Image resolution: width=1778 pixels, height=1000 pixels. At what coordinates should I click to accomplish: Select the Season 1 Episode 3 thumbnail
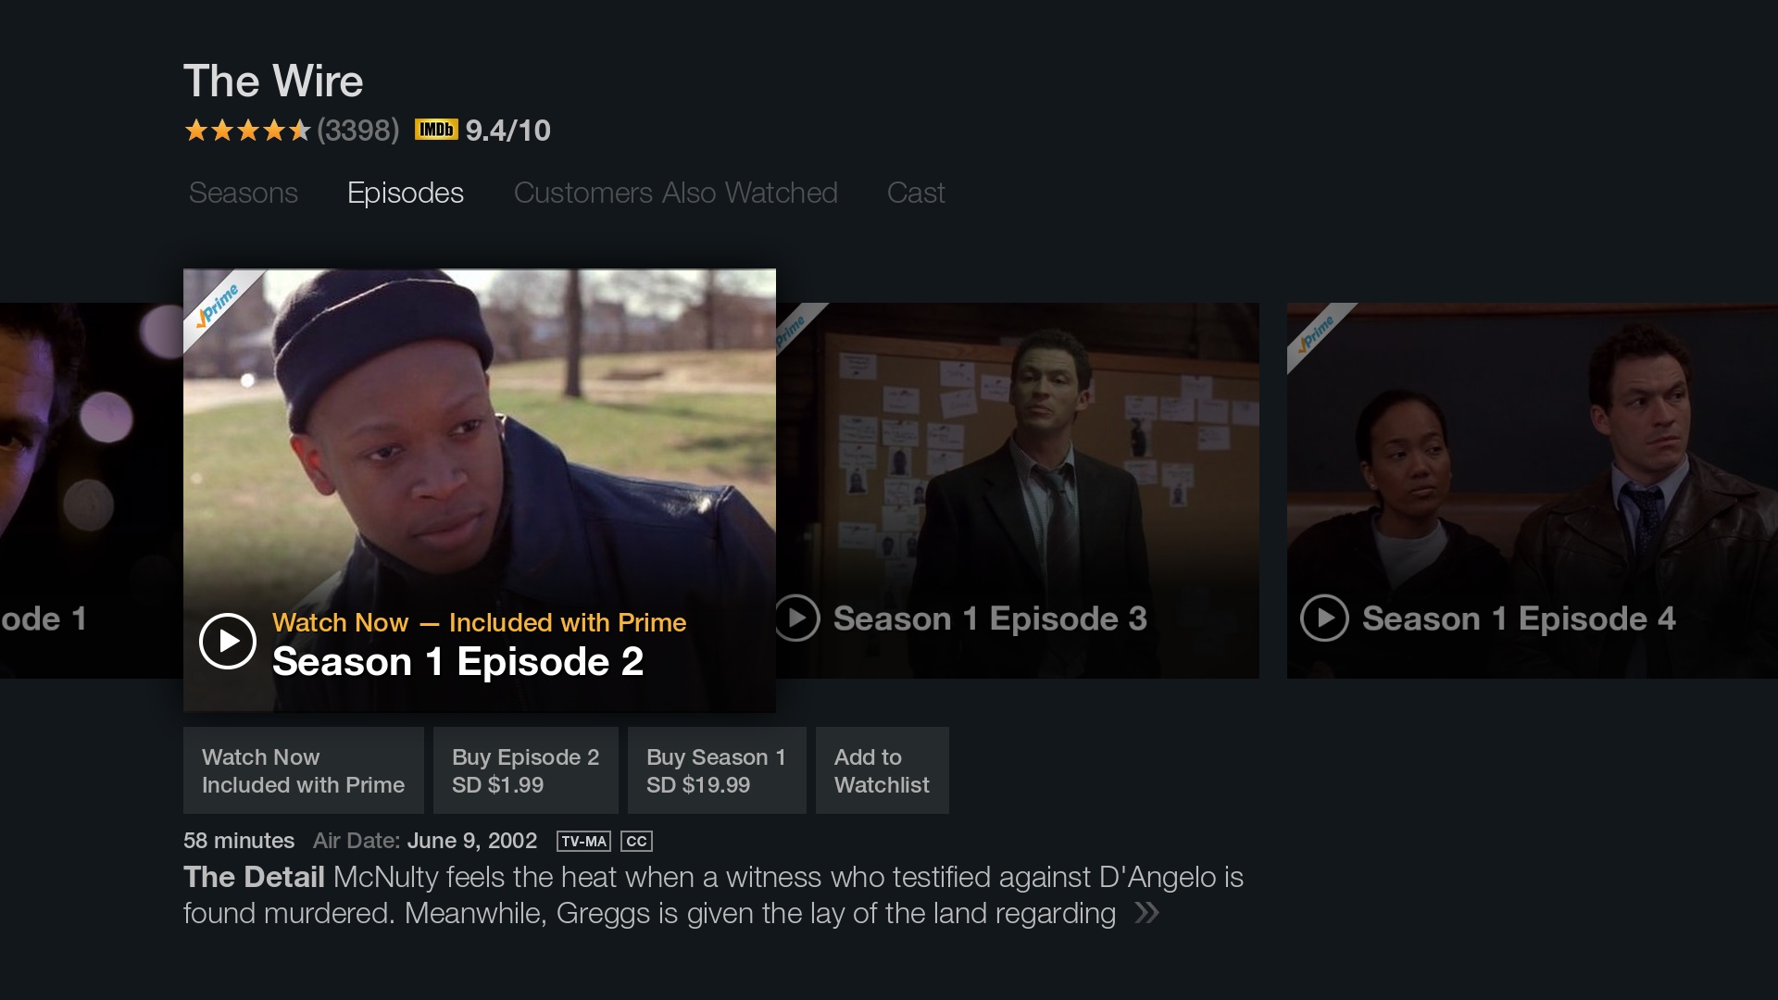coord(1018,491)
